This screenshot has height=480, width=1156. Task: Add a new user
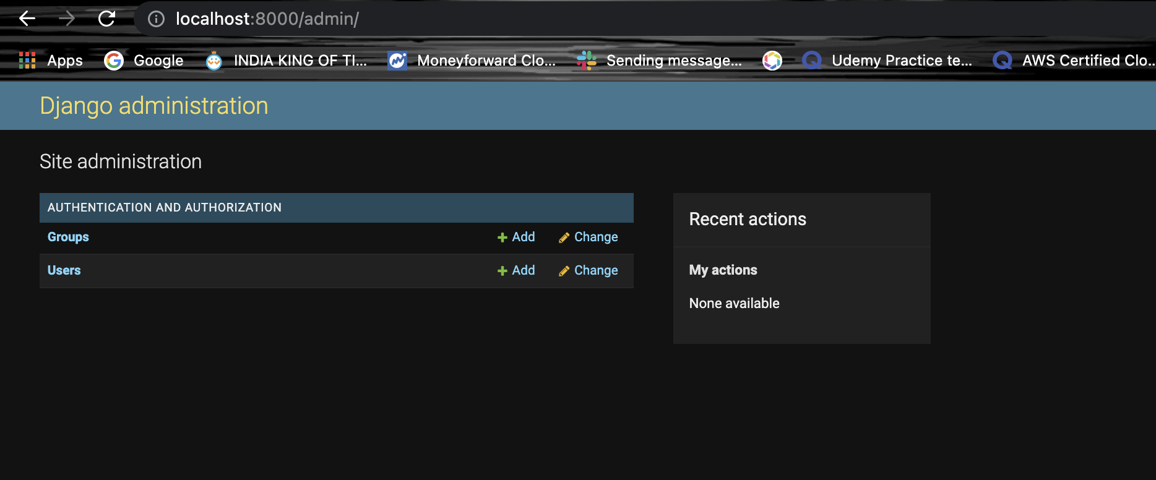point(516,270)
